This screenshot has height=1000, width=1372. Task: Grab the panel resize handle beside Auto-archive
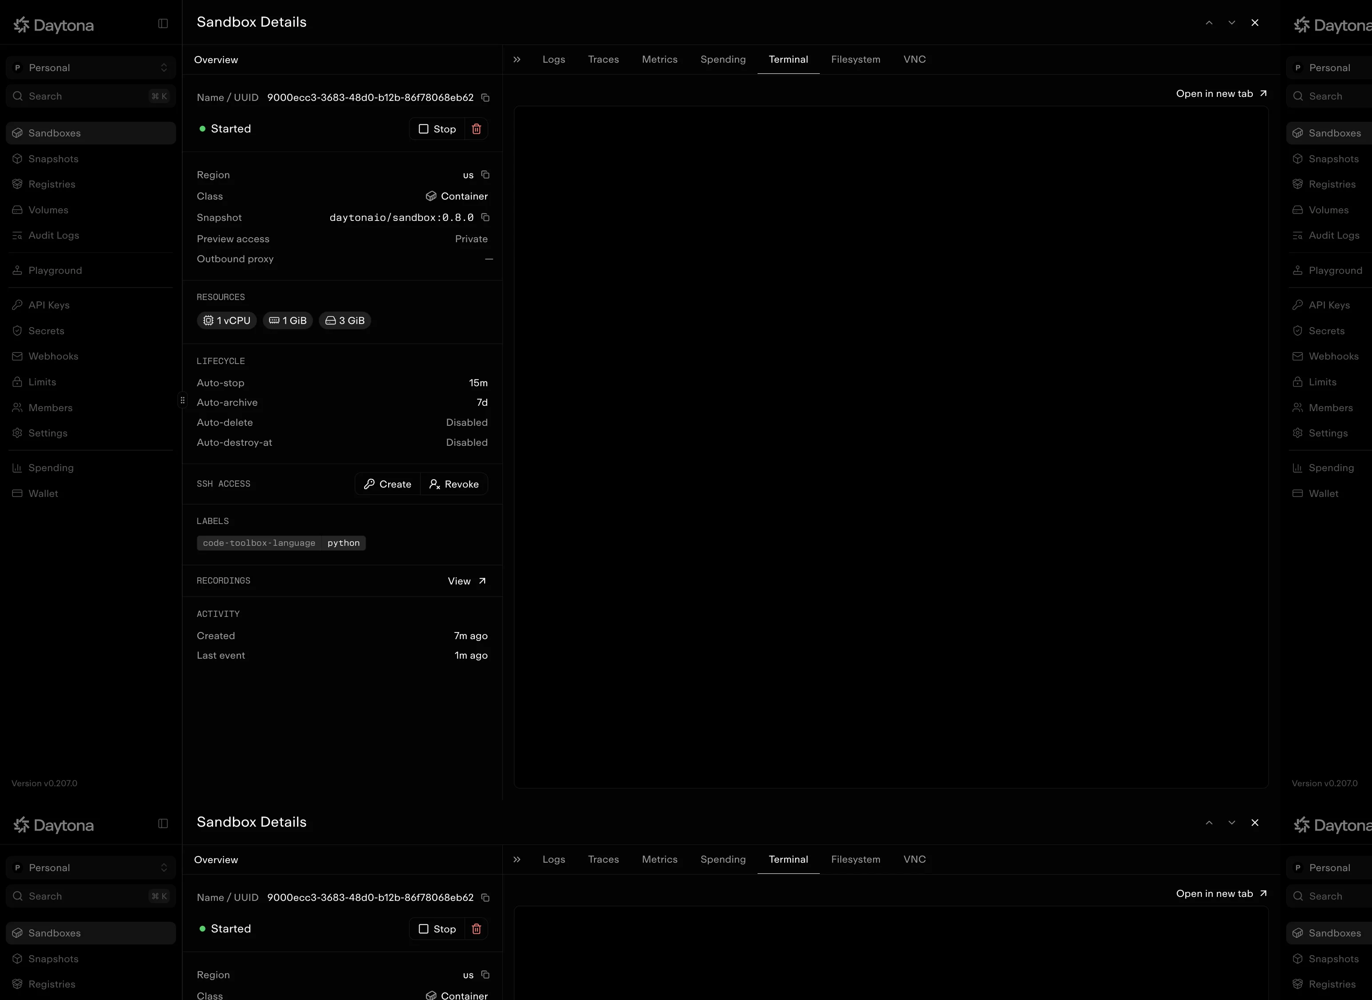(182, 400)
